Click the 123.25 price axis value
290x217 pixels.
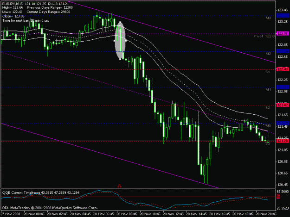283,22
